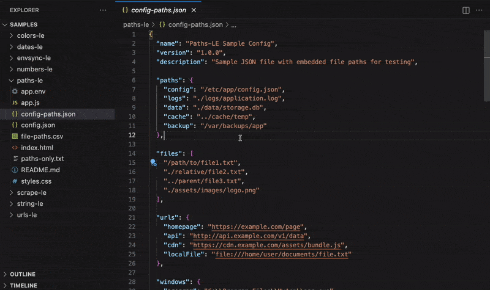
Task: Open Explorer more actions ellipsis menu
Action: click(x=103, y=10)
